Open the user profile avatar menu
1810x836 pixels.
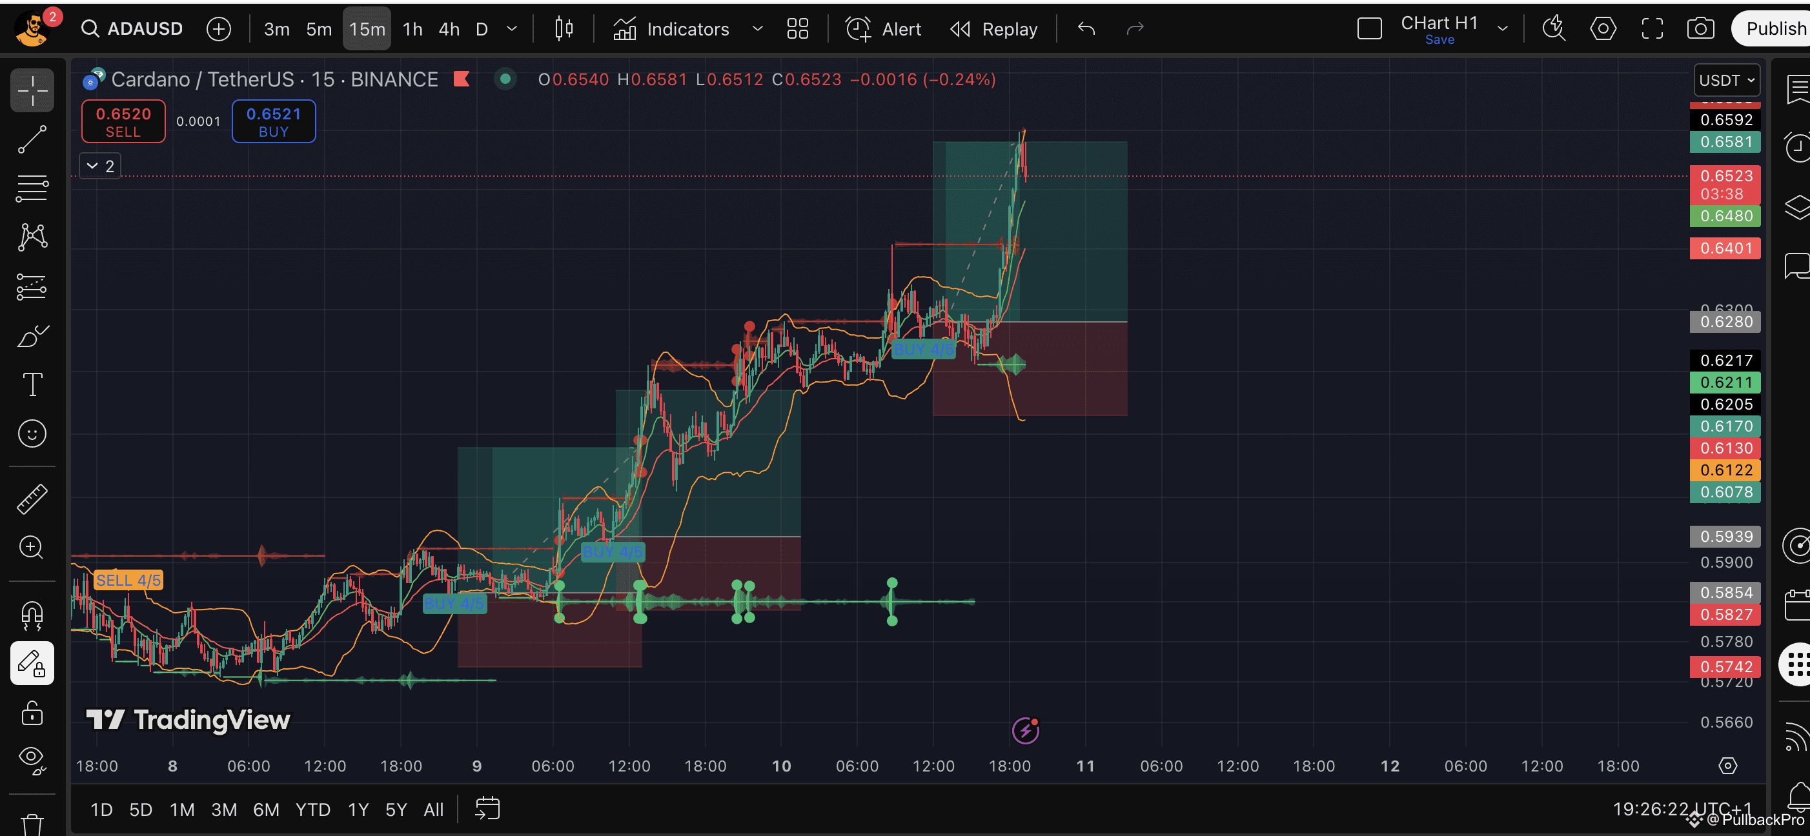pyautogui.click(x=33, y=29)
